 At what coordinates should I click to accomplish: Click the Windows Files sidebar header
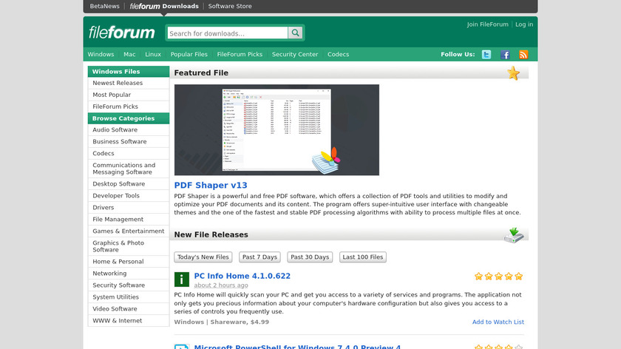click(x=129, y=71)
